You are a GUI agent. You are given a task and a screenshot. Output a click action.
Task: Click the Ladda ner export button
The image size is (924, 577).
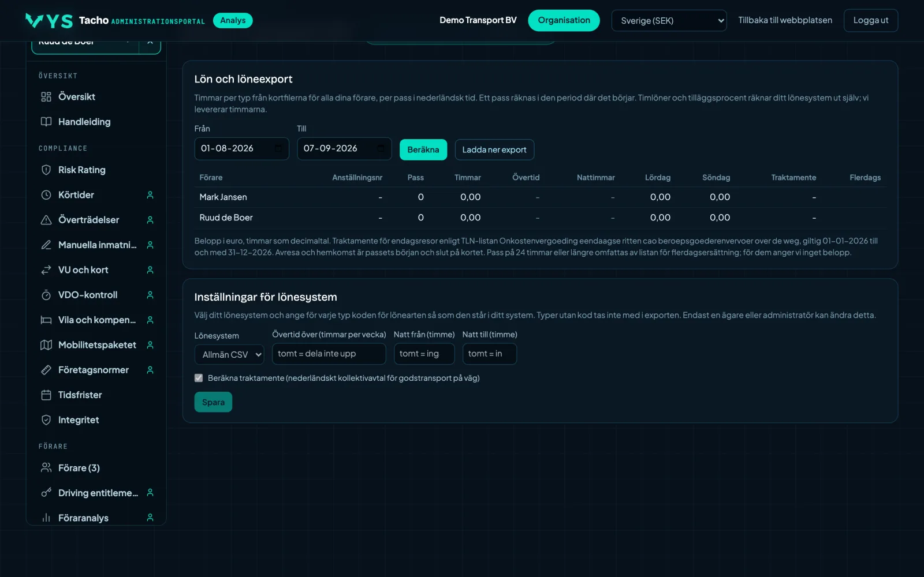[x=494, y=149]
